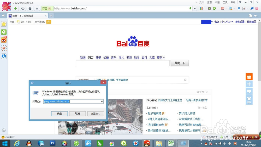The image size is (261, 147).
Task: Open the mobile phone assistant icon
Action: point(239,8)
